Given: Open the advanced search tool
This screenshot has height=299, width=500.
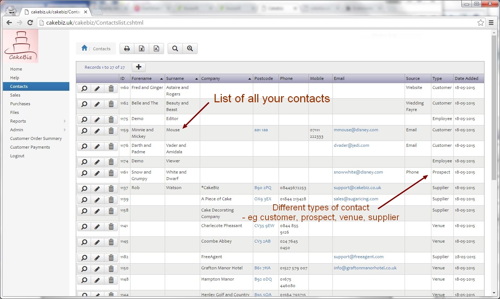Looking at the screenshot, I should [190, 48].
